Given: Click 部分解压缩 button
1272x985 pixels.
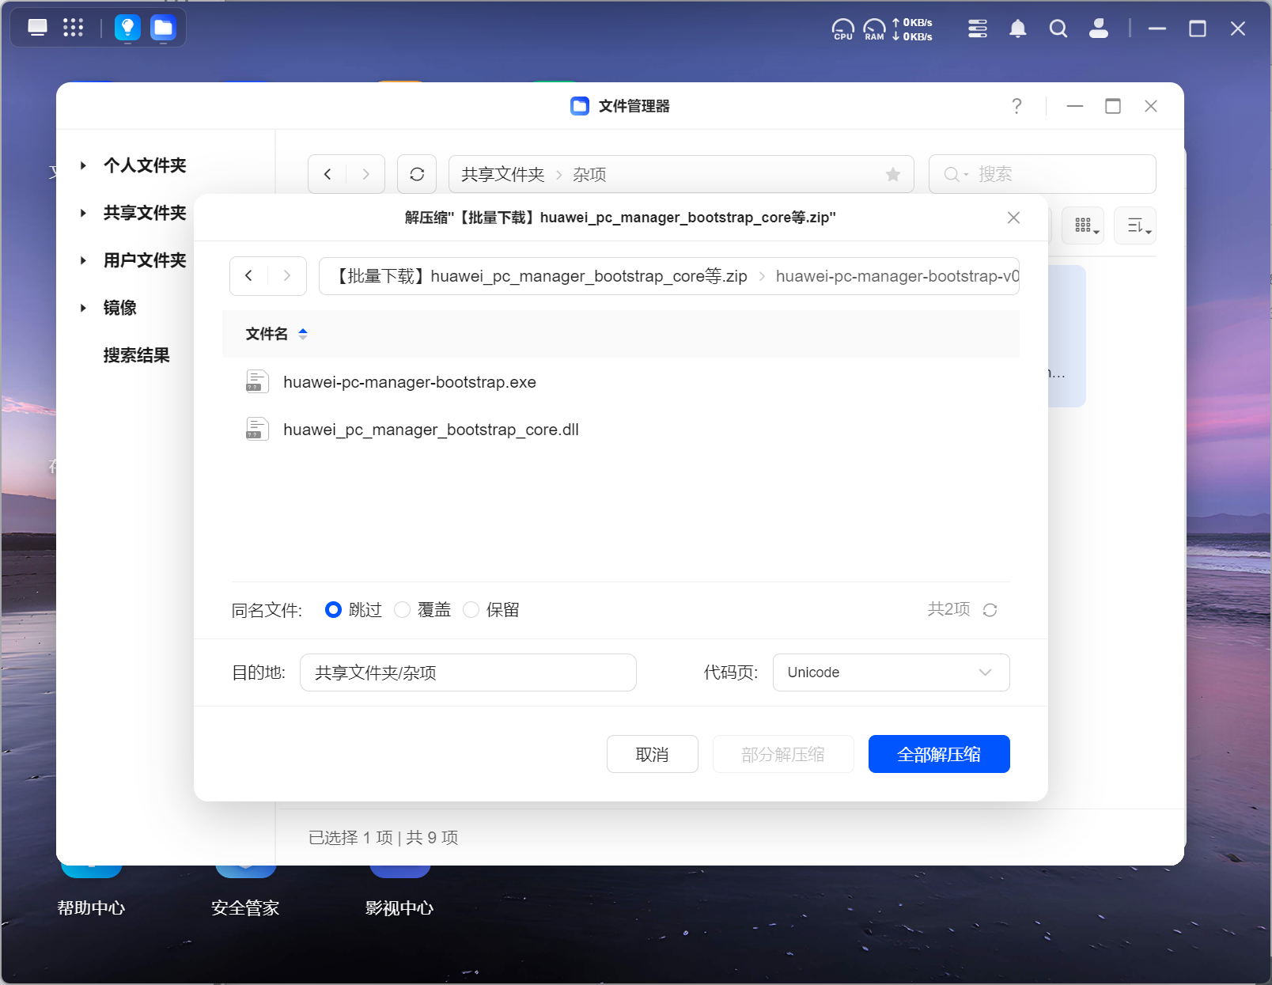Looking at the screenshot, I should click(x=783, y=754).
